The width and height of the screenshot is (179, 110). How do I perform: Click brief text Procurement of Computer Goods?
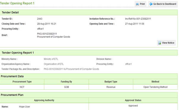point(53,37)
